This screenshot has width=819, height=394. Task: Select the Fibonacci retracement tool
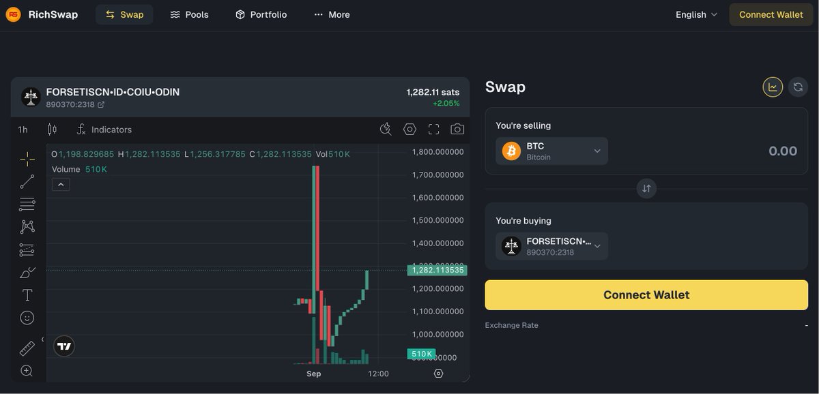(x=27, y=204)
